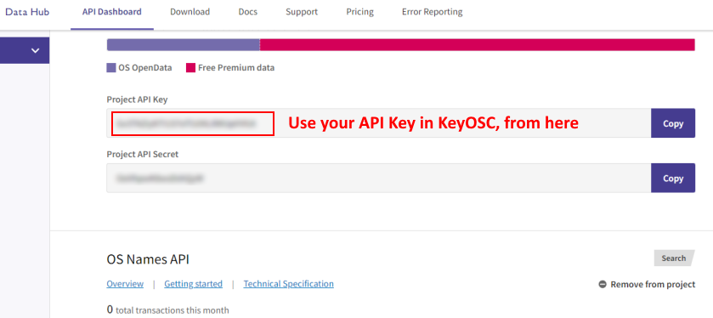Open the Error Reporting tab
The width and height of the screenshot is (713, 318).
click(x=433, y=12)
